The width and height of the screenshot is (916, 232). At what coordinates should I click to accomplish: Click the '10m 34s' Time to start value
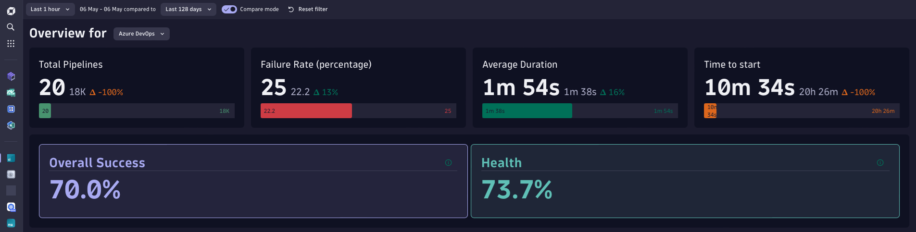(750, 87)
